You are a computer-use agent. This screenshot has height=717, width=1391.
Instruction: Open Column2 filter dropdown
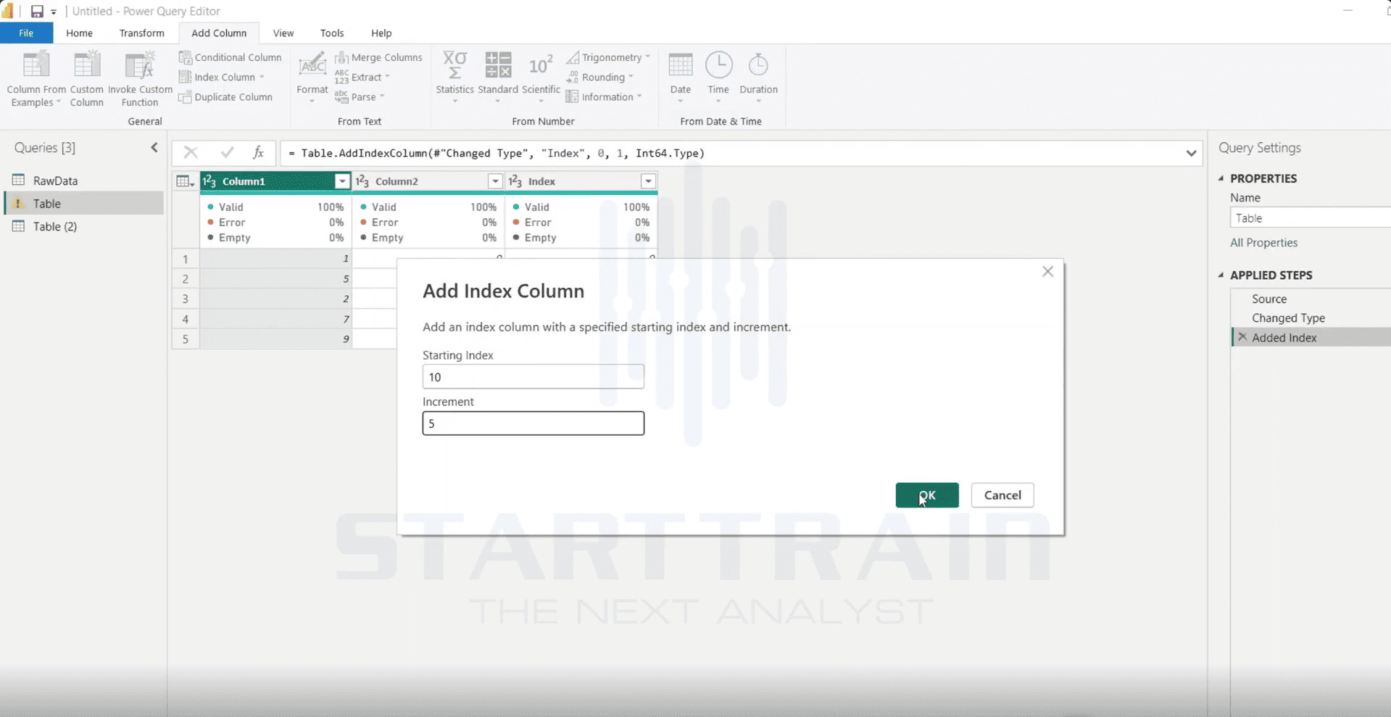pos(495,181)
